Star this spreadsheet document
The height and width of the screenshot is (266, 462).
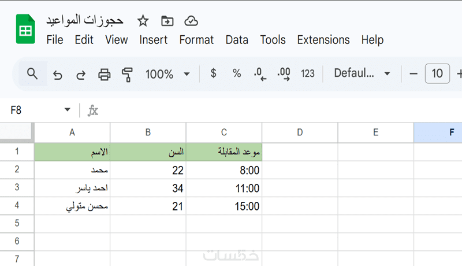[143, 21]
